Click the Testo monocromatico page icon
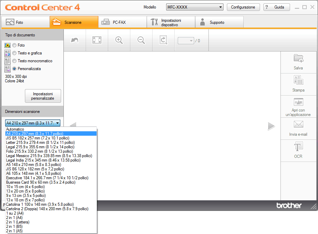The image size is (318, 234). pos(8,61)
